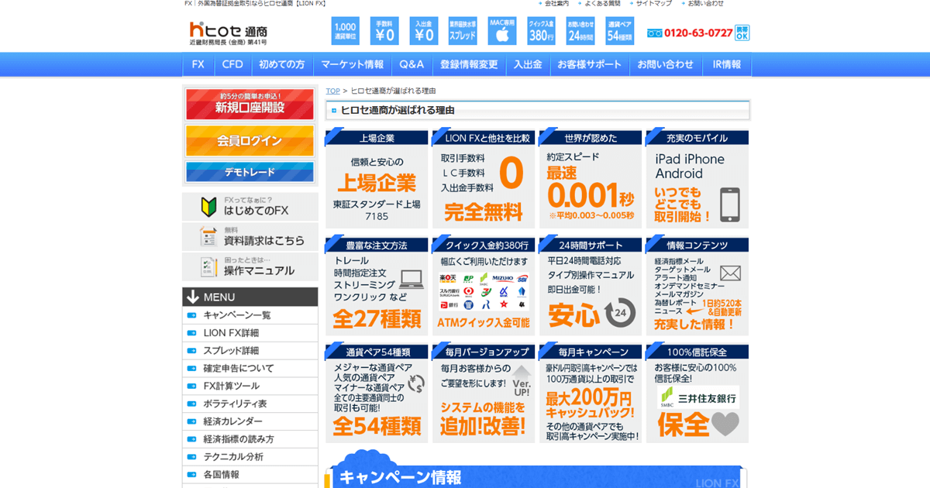Open the 情報コンテンツ card

pos(697,285)
